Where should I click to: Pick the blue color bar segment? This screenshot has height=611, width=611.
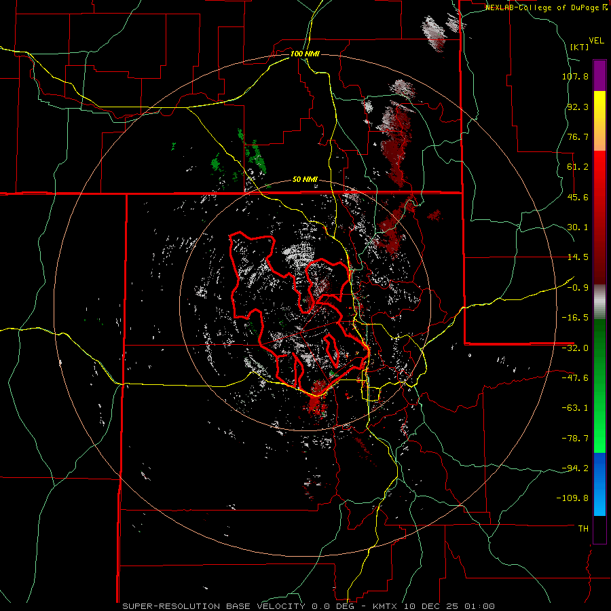(599, 484)
